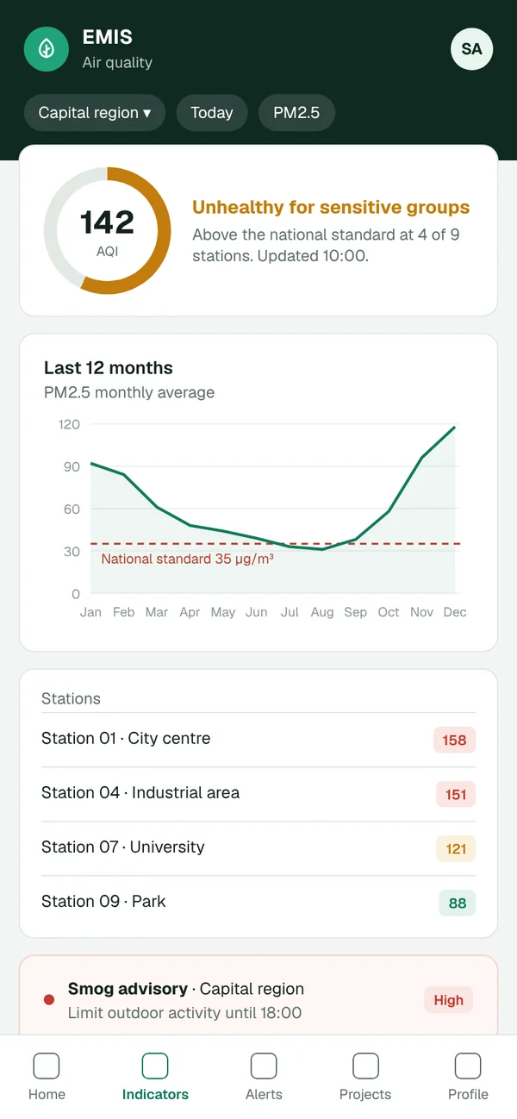
Task: Tap the red dot on Smog advisory
Action: point(49,1000)
